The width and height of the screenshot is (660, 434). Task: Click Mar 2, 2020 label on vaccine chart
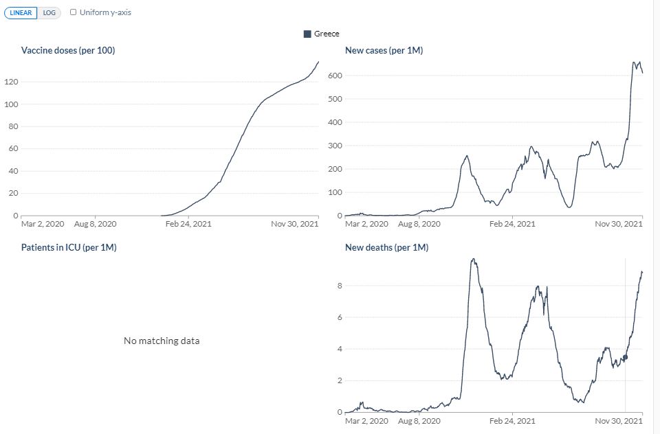pos(43,224)
